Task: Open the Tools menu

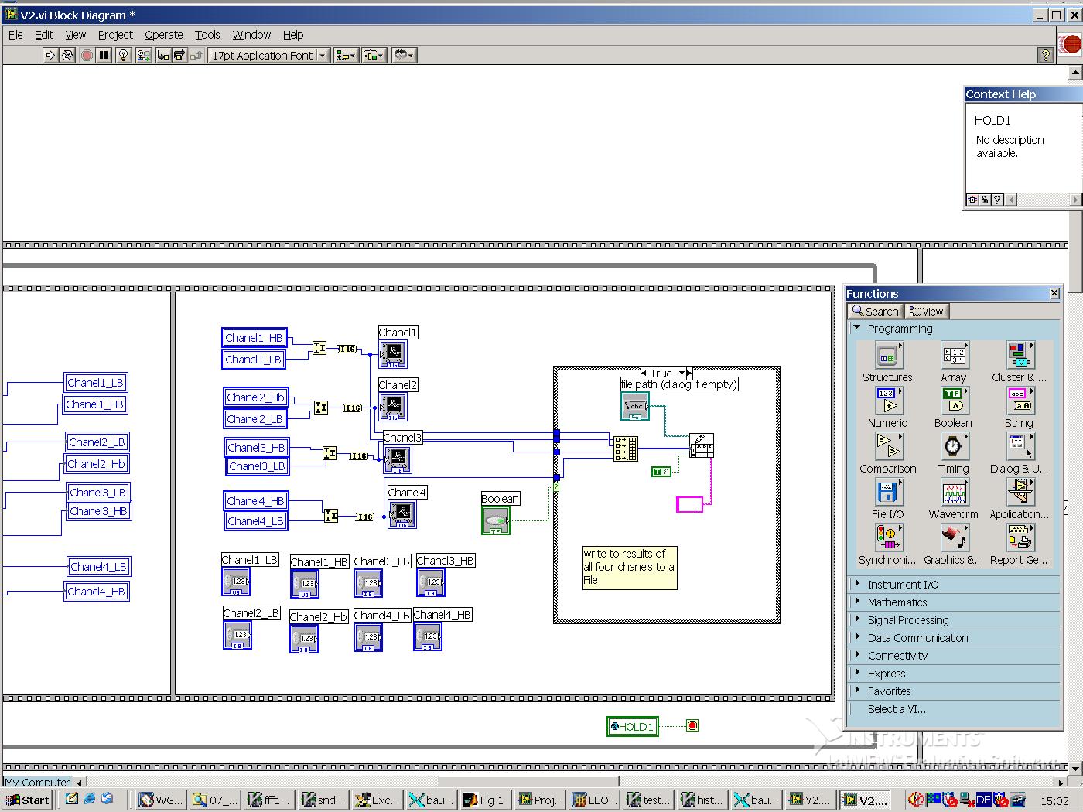Action: [x=207, y=35]
